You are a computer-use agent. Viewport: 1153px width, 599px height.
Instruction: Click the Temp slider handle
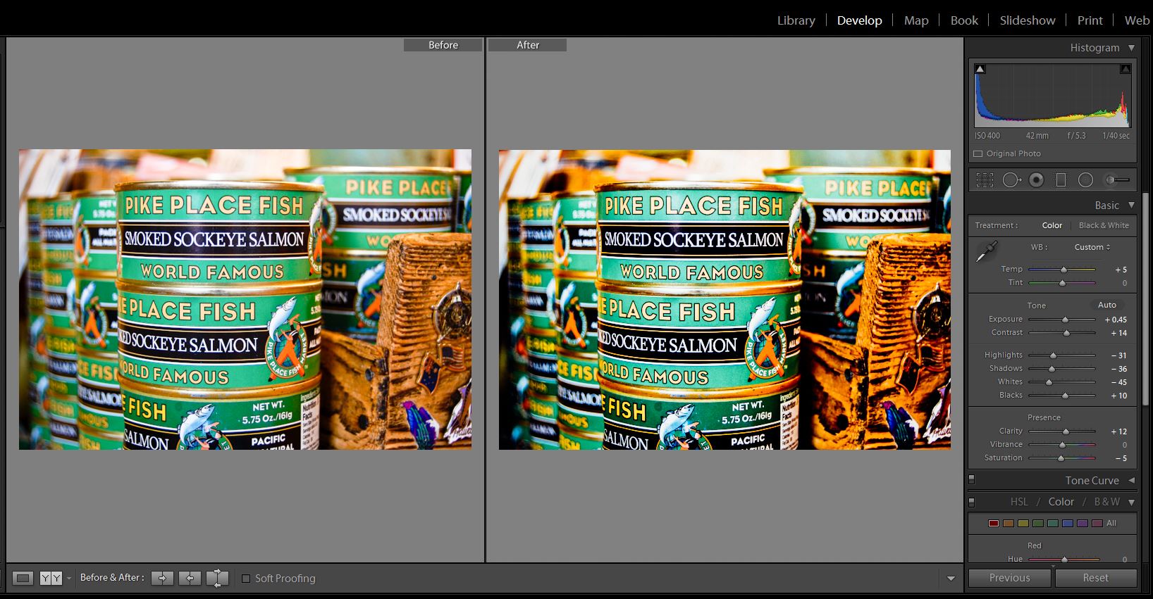coord(1064,270)
